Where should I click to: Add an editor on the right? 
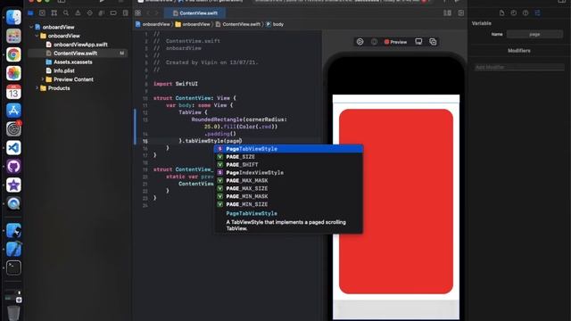click(x=460, y=13)
